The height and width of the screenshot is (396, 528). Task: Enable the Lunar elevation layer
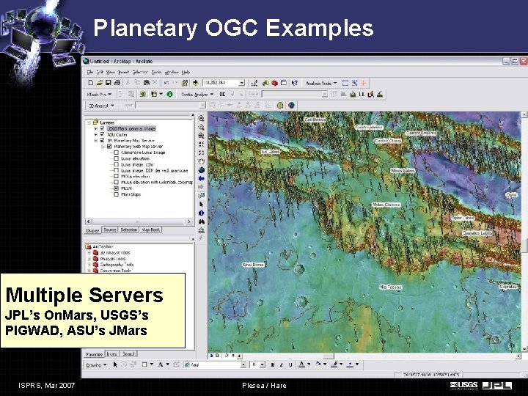pyautogui.click(x=116, y=158)
